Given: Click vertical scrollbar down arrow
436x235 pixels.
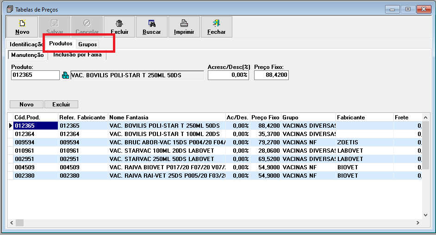Looking at the screenshot, I should click(425, 215).
